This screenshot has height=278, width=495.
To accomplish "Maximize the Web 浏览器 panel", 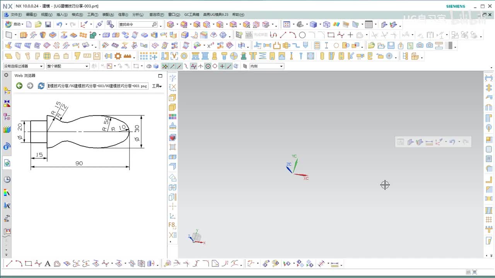I will 160,76.
